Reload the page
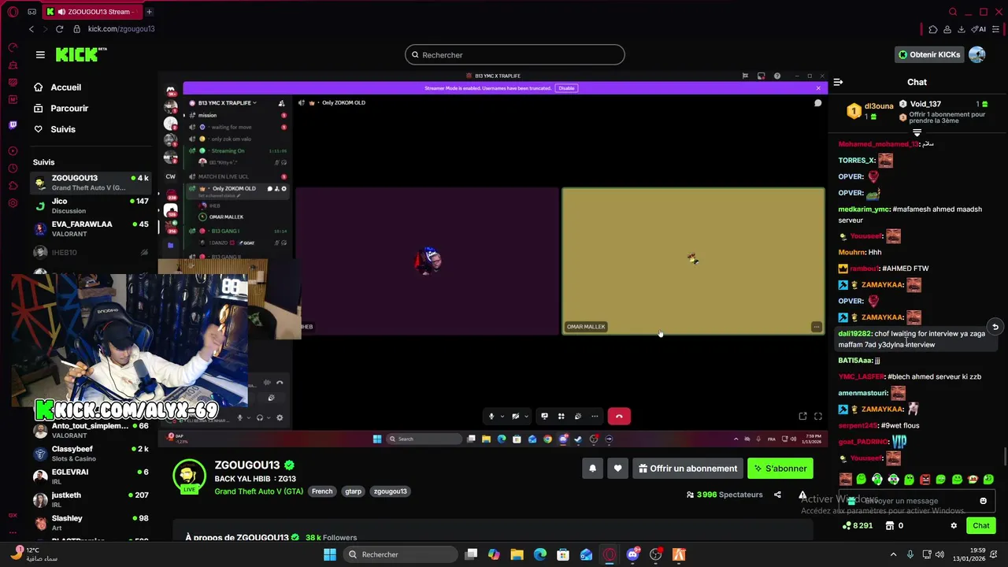This screenshot has height=567, width=1008. (x=59, y=29)
